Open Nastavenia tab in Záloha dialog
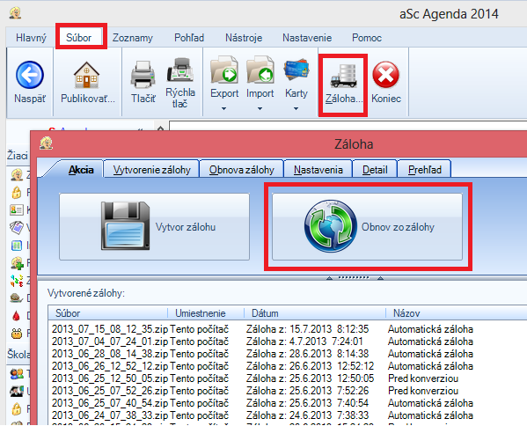 (318, 170)
